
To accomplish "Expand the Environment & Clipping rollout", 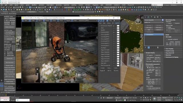I will click(172, 57).
